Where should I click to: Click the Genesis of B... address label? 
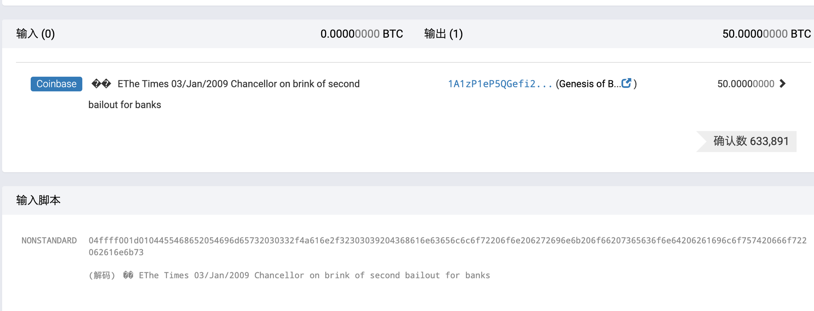(588, 84)
